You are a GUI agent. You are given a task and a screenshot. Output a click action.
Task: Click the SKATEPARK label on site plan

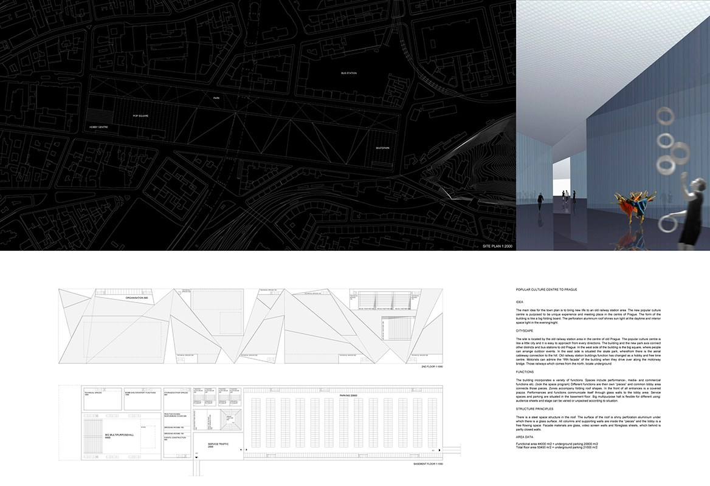tap(382, 147)
